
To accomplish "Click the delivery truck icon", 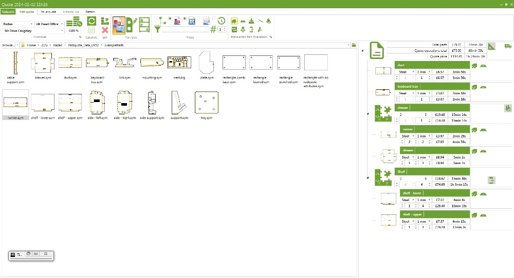I will click(508, 46).
